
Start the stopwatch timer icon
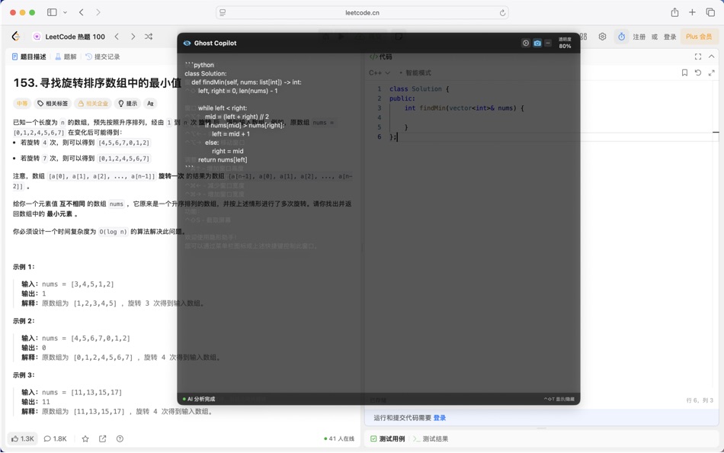pos(621,37)
